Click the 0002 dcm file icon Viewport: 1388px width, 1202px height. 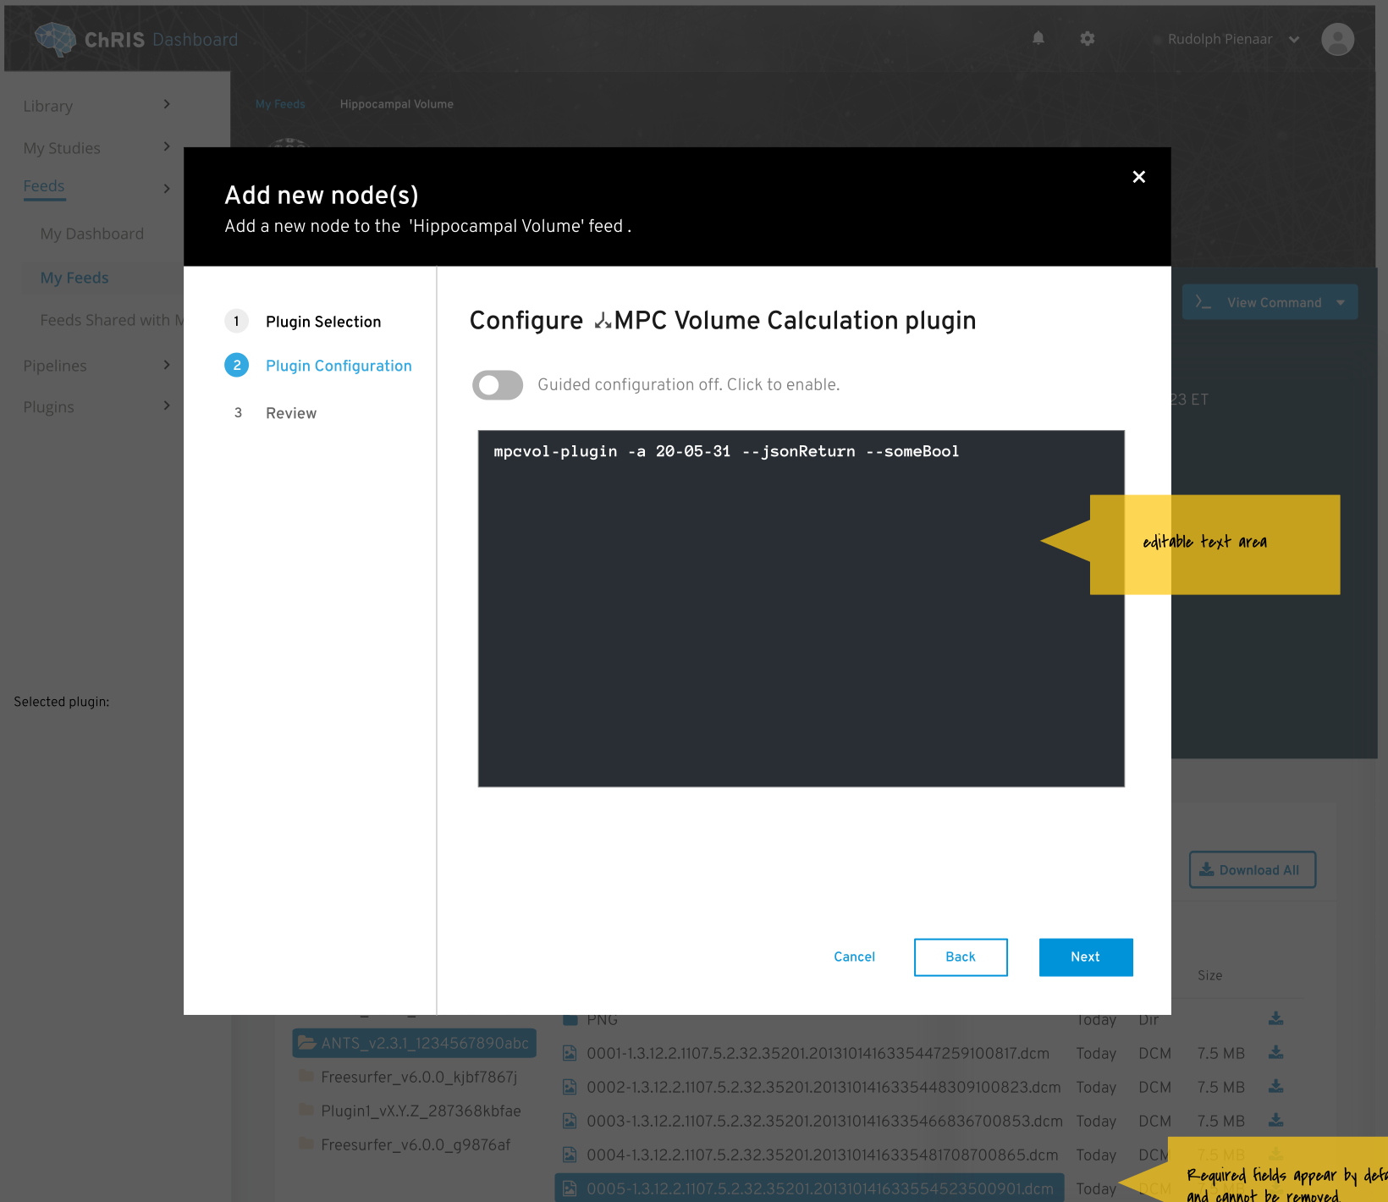click(x=570, y=1087)
